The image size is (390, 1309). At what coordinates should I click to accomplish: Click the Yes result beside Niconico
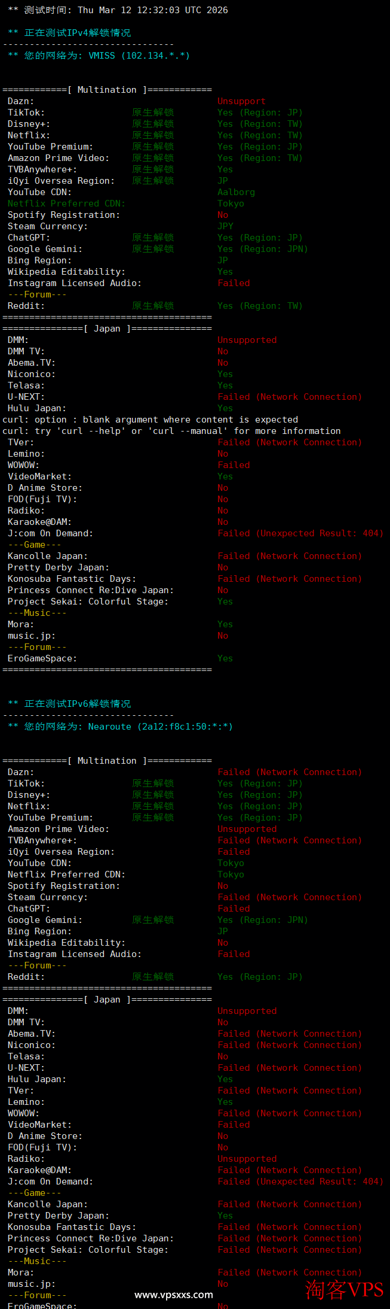tap(225, 374)
